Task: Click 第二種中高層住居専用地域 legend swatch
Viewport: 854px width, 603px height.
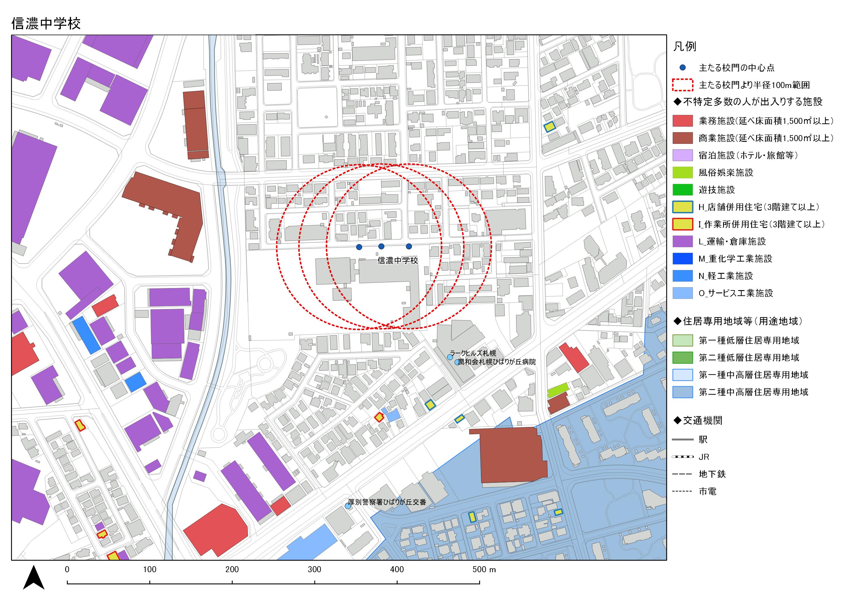Action: tap(682, 392)
